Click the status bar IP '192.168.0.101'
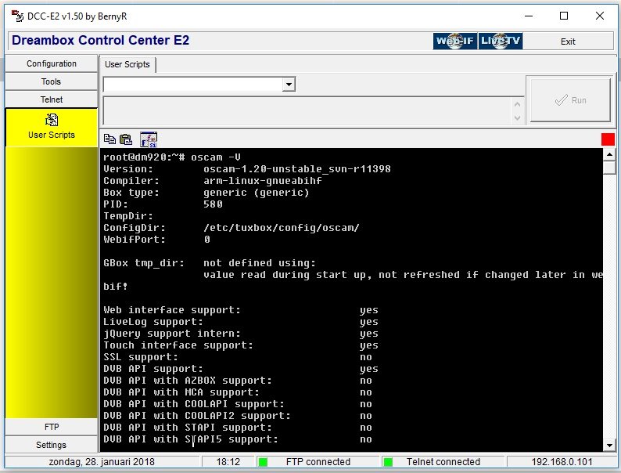This screenshot has width=621, height=473. [562, 462]
